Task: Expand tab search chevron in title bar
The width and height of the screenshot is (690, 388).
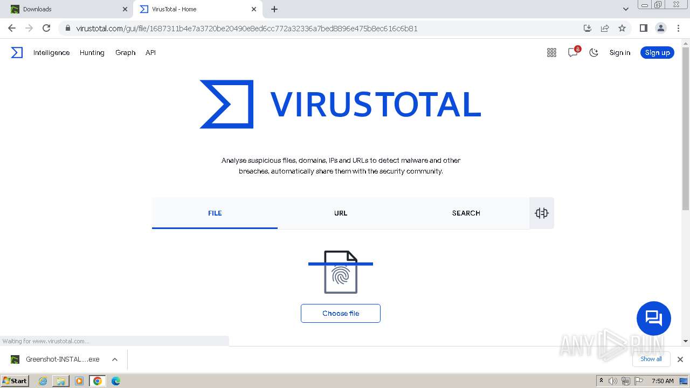Action: pyautogui.click(x=626, y=9)
